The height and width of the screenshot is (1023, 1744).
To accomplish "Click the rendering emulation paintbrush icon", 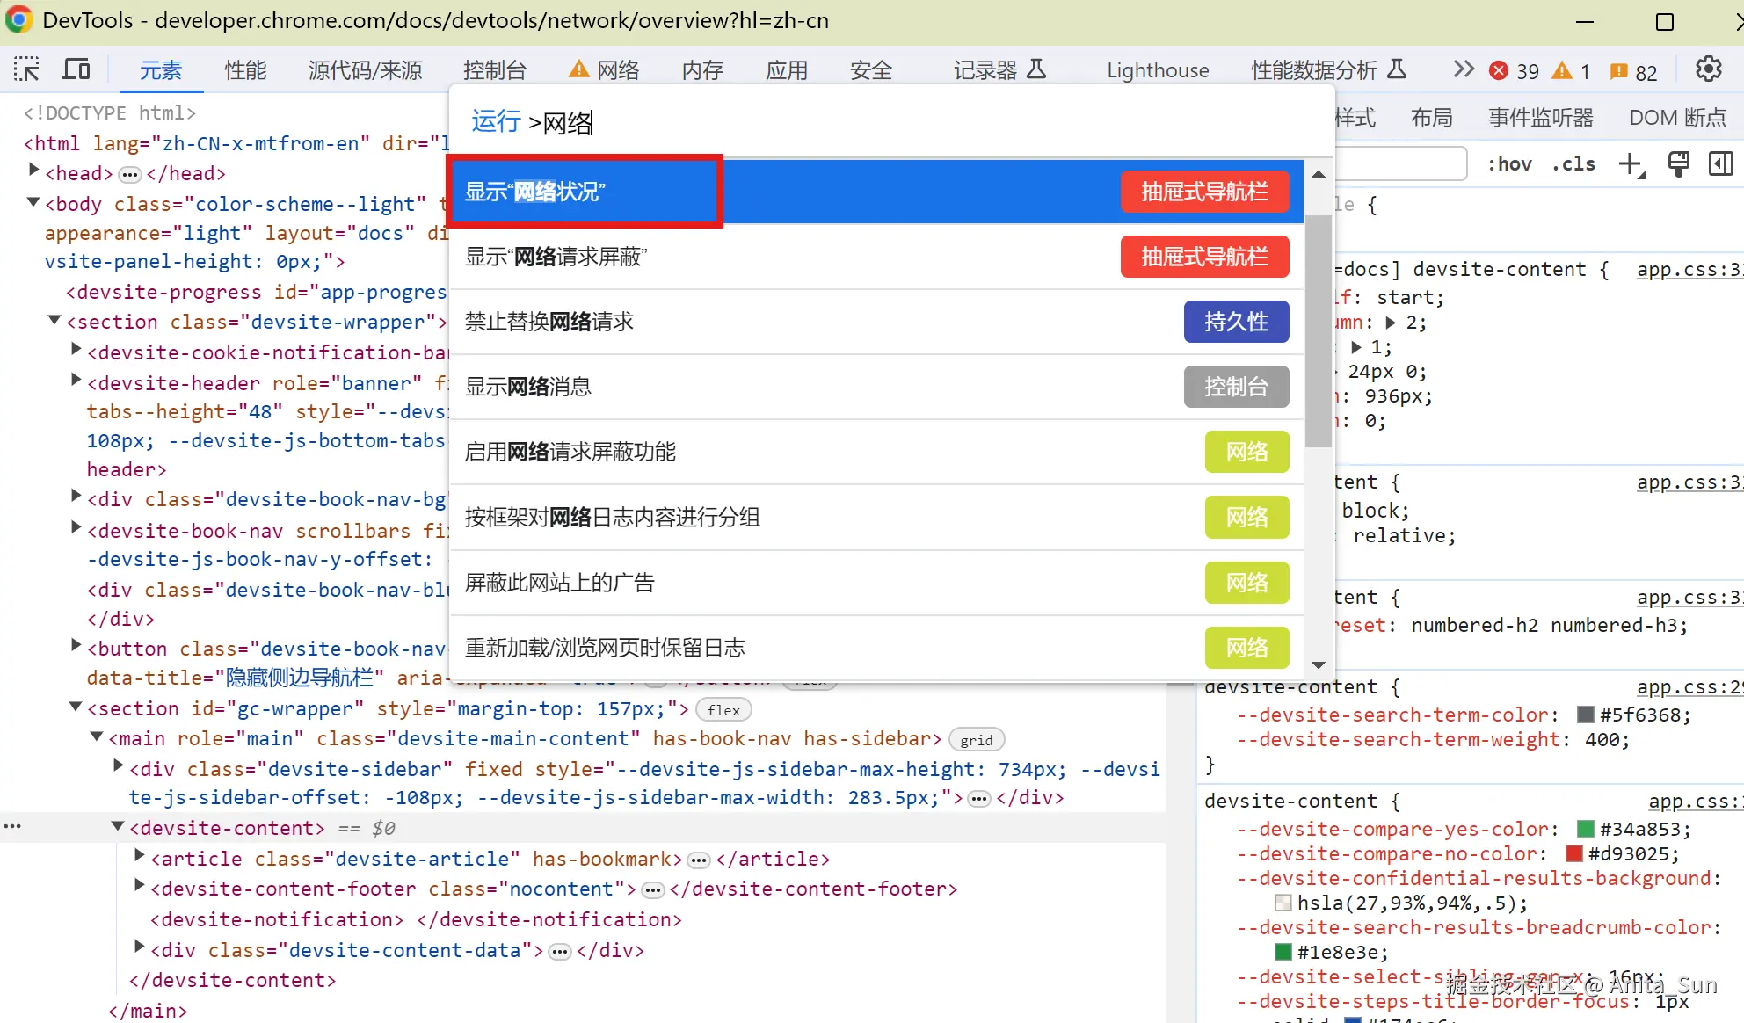I will tap(1678, 163).
